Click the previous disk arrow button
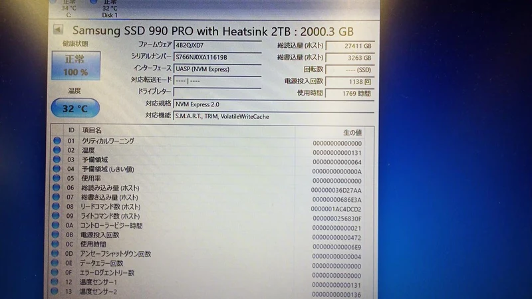Screen dimensions: 532x299 tap(58, 30)
